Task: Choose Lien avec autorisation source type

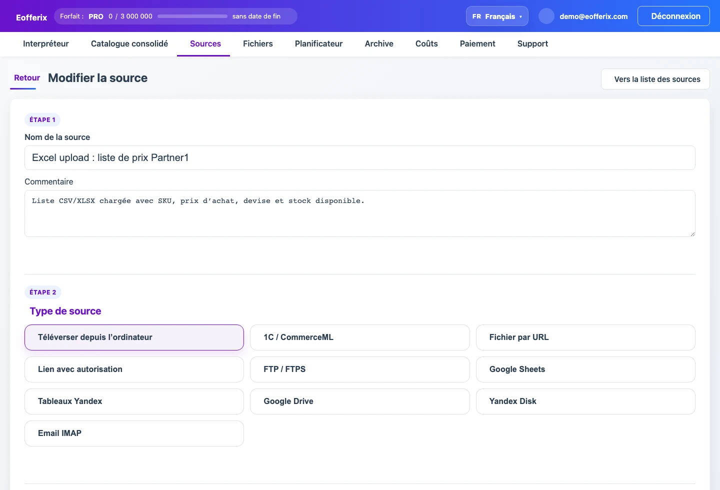Action: click(x=134, y=369)
